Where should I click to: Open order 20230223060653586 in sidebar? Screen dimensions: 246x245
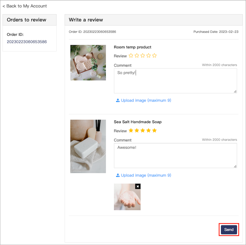(27, 42)
